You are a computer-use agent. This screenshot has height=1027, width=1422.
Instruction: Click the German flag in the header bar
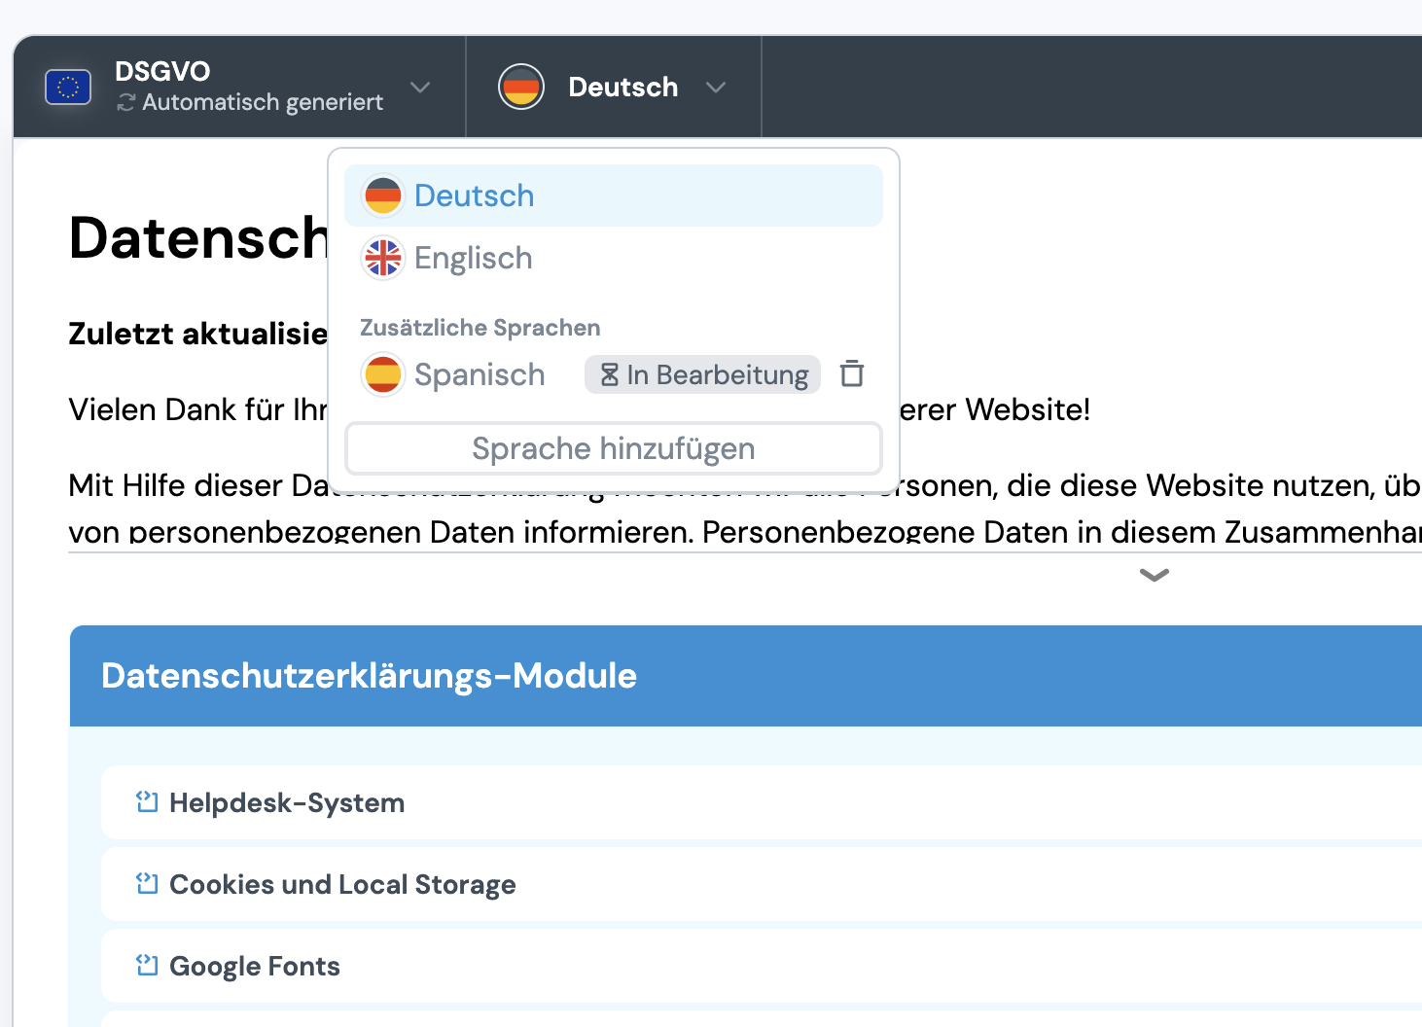pos(521,88)
